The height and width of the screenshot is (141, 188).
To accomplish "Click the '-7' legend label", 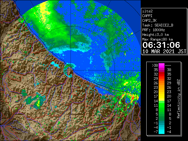I will pos(156,132).
